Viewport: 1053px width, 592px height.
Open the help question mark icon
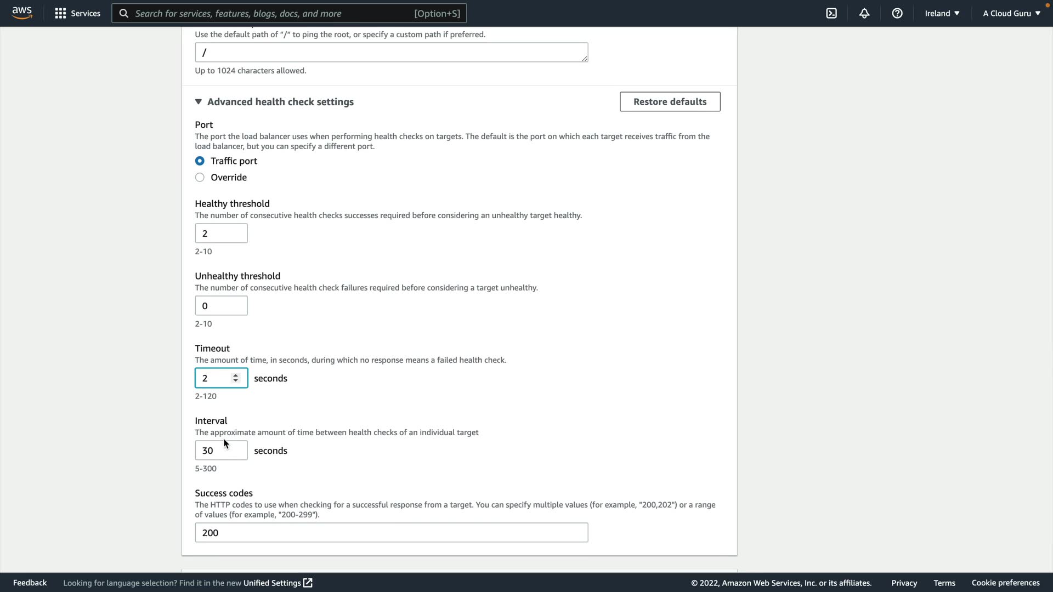click(x=897, y=13)
